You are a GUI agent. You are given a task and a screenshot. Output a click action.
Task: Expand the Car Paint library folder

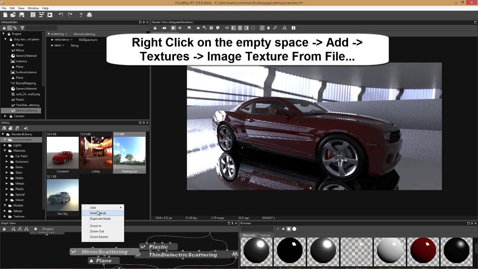(x=7, y=156)
